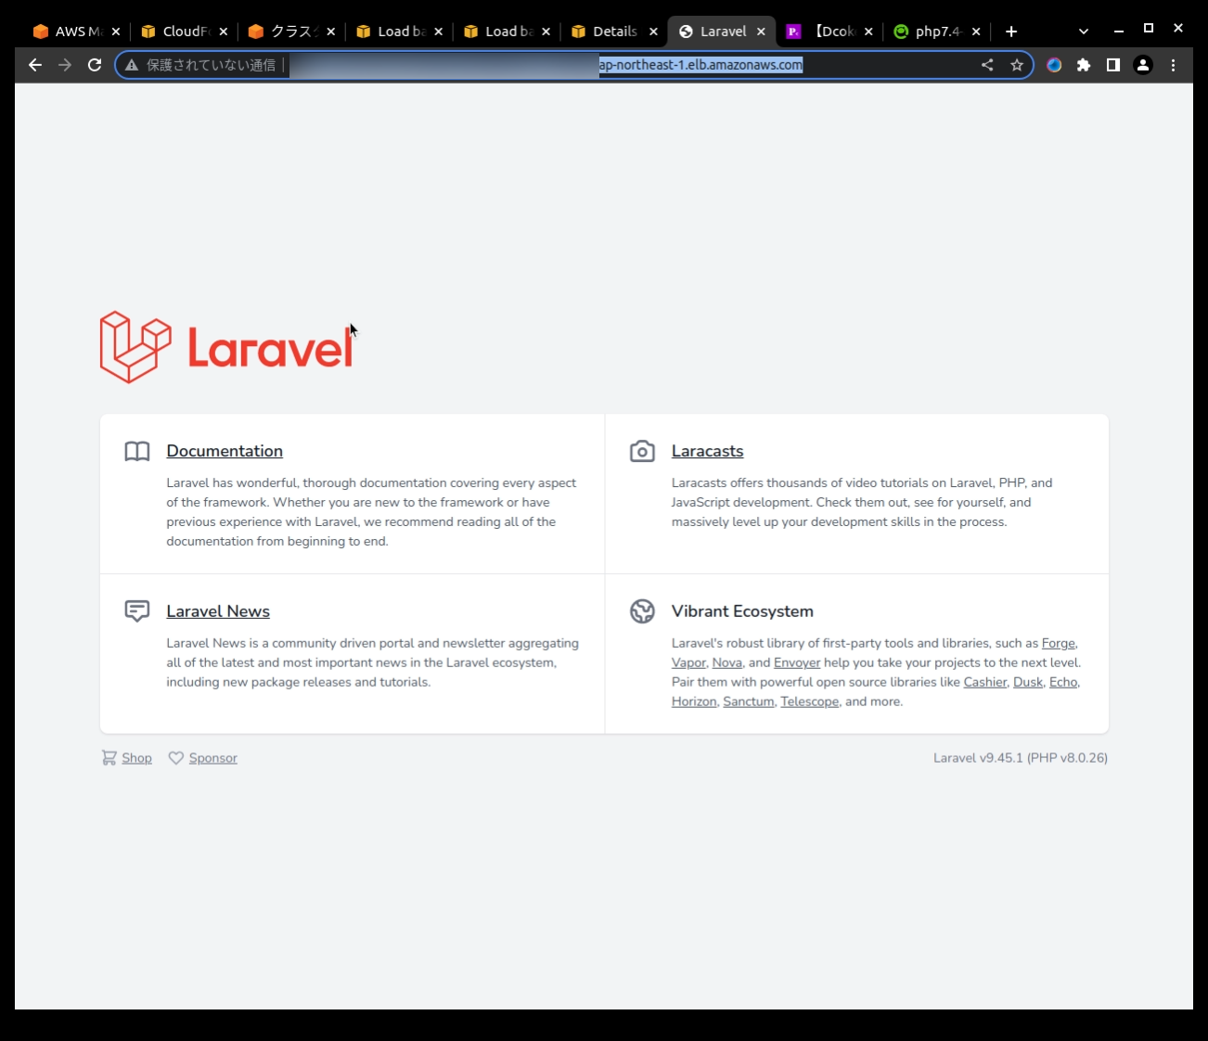1208x1041 pixels.
Task: Open a new tab with the plus button
Action: (x=1011, y=31)
